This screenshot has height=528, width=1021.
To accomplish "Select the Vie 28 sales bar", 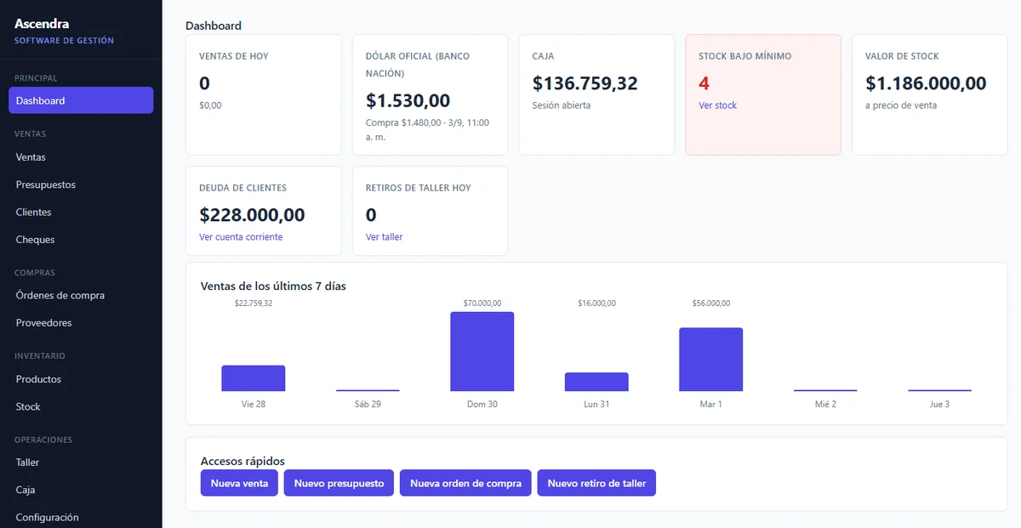I will [254, 378].
